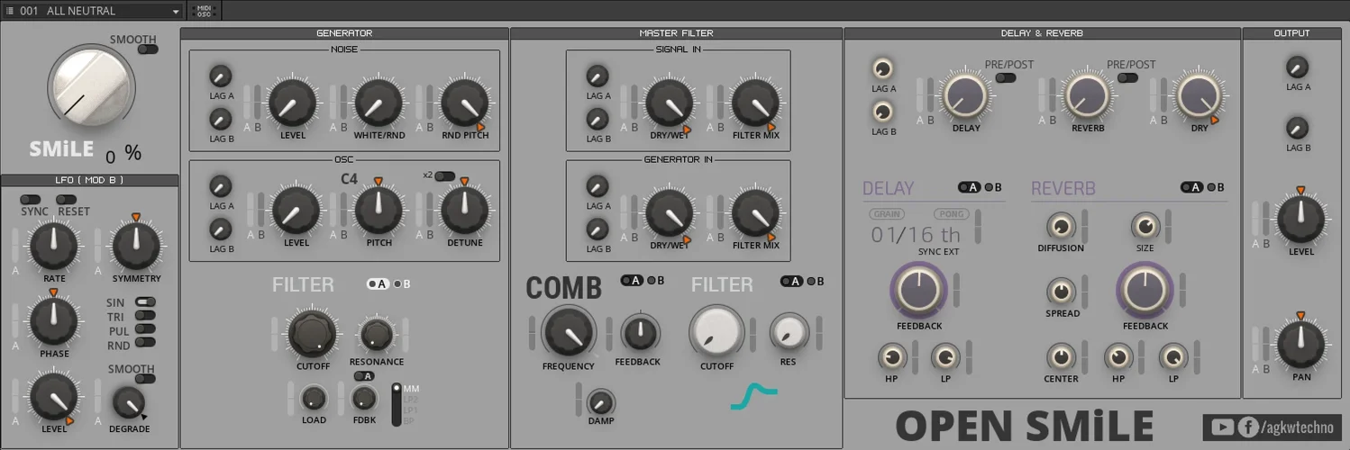Open the Facebook icon link
Screen dimensions: 1350x450
1248,427
